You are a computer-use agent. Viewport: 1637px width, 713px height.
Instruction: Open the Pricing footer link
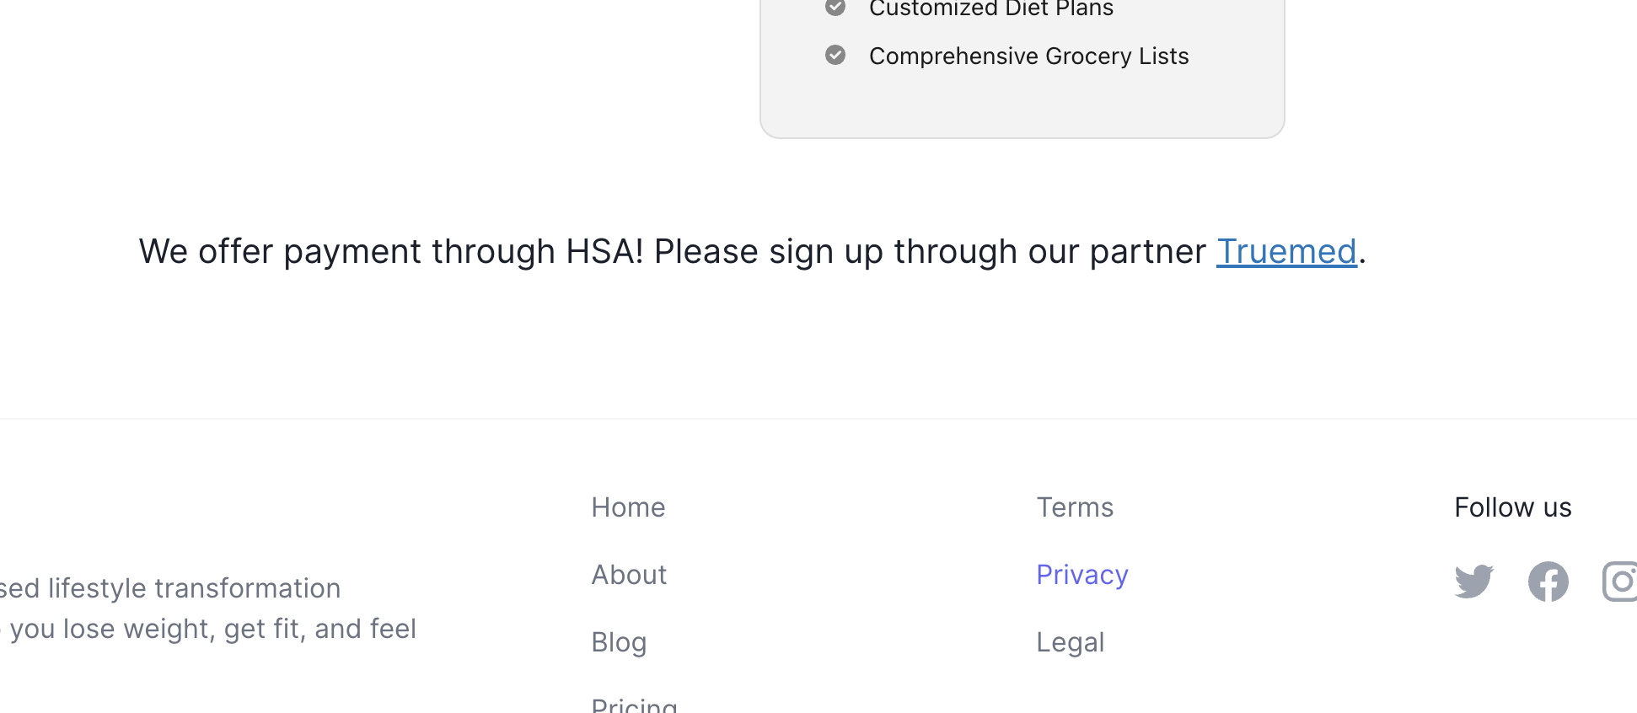pyautogui.click(x=634, y=705)
